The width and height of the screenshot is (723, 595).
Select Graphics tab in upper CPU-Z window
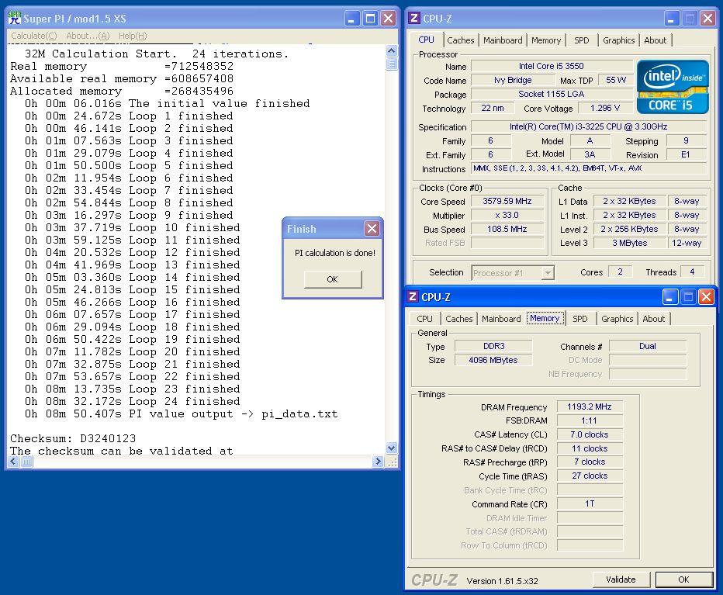[x=619, y=40]
